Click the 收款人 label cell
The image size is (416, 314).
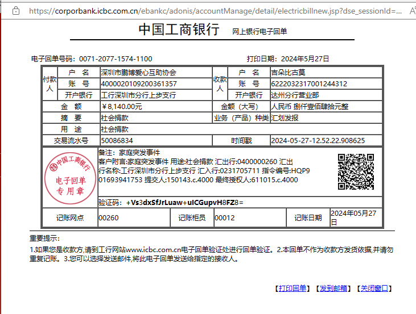point(220,83)
